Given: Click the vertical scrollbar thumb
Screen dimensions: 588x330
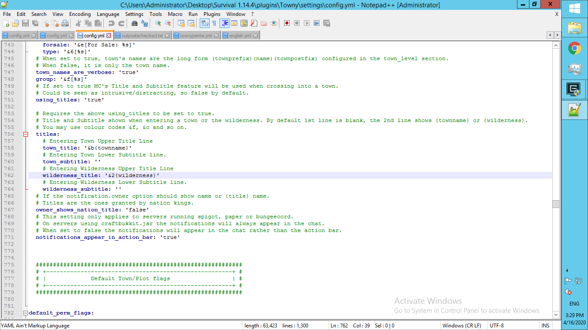Looking at the screenshot, I should point(556,204).
